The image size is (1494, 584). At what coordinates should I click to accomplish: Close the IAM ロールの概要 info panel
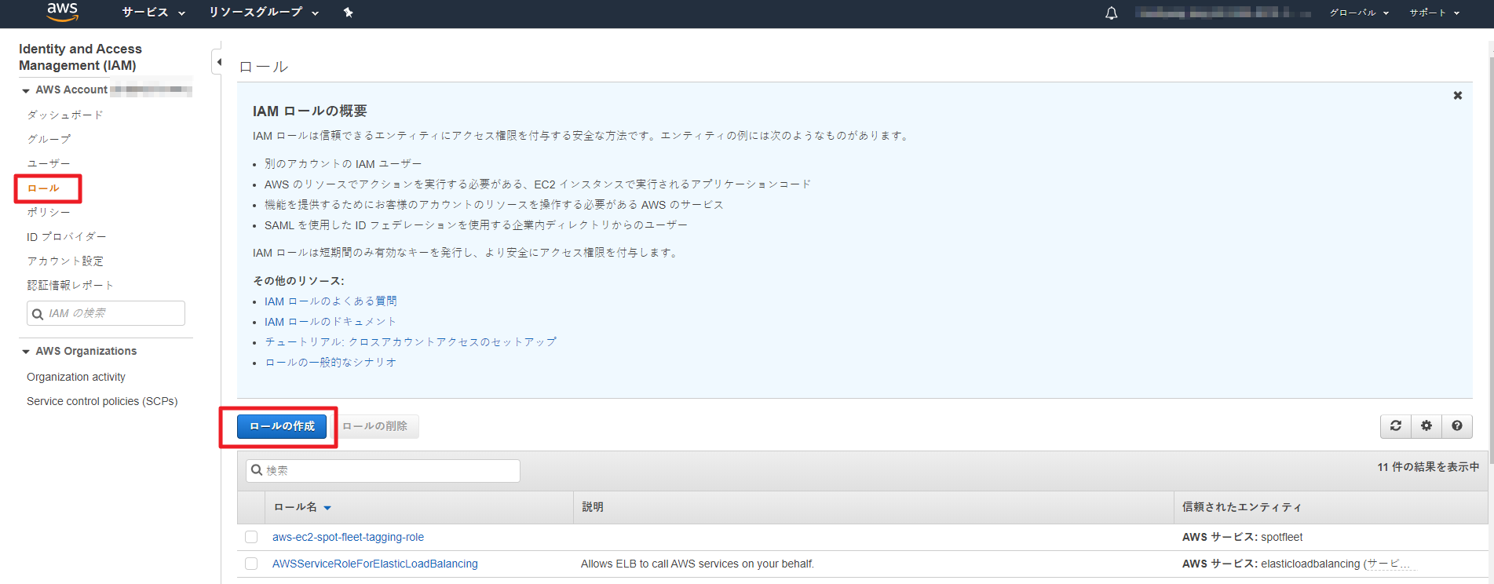point(1457,96)
